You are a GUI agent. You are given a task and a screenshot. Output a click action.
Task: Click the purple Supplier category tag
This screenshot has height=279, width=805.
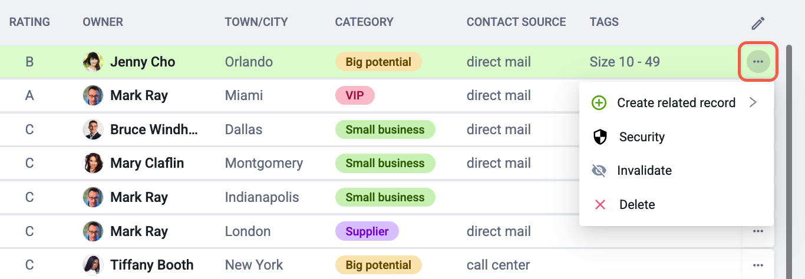367,231
